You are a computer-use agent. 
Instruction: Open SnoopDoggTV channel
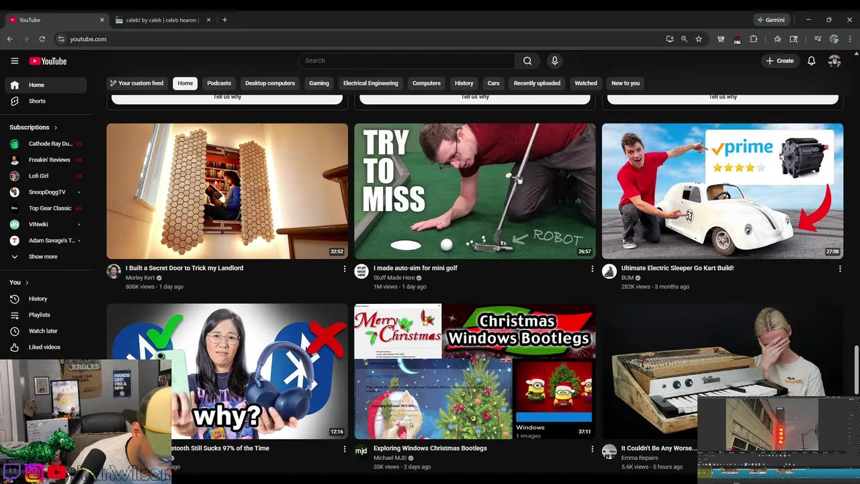(x=46, y=192)
